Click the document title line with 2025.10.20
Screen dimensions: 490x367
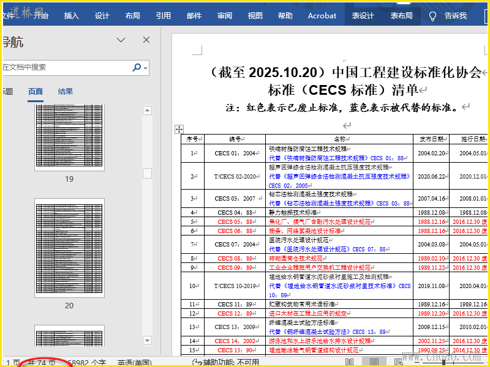346,72
